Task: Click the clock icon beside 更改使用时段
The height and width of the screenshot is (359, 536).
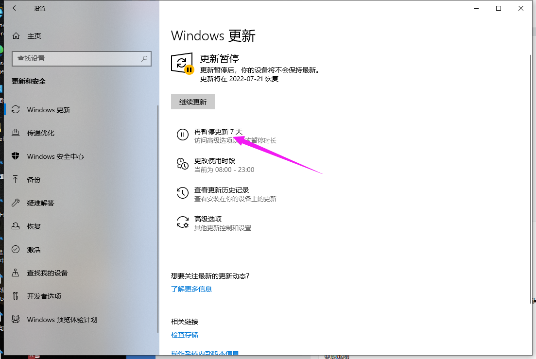Action: 183,164
